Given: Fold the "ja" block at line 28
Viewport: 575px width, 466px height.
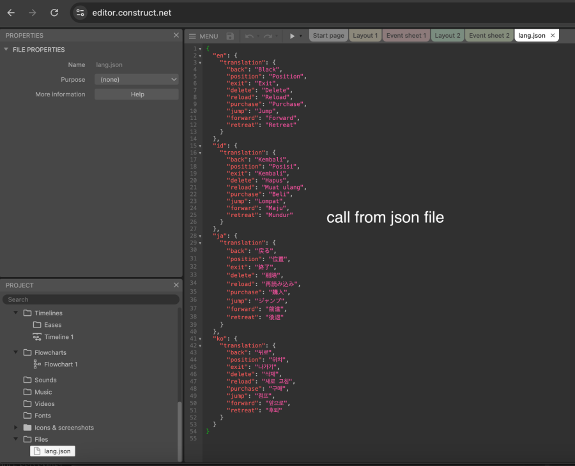Looking at the screenshot, I should click(200, 236).
